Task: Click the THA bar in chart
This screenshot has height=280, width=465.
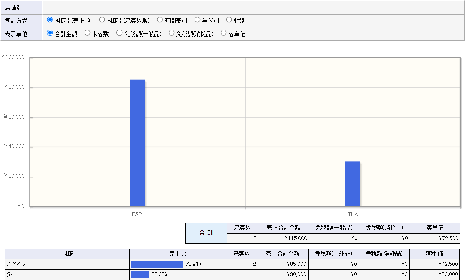Action: pos(353,184)
